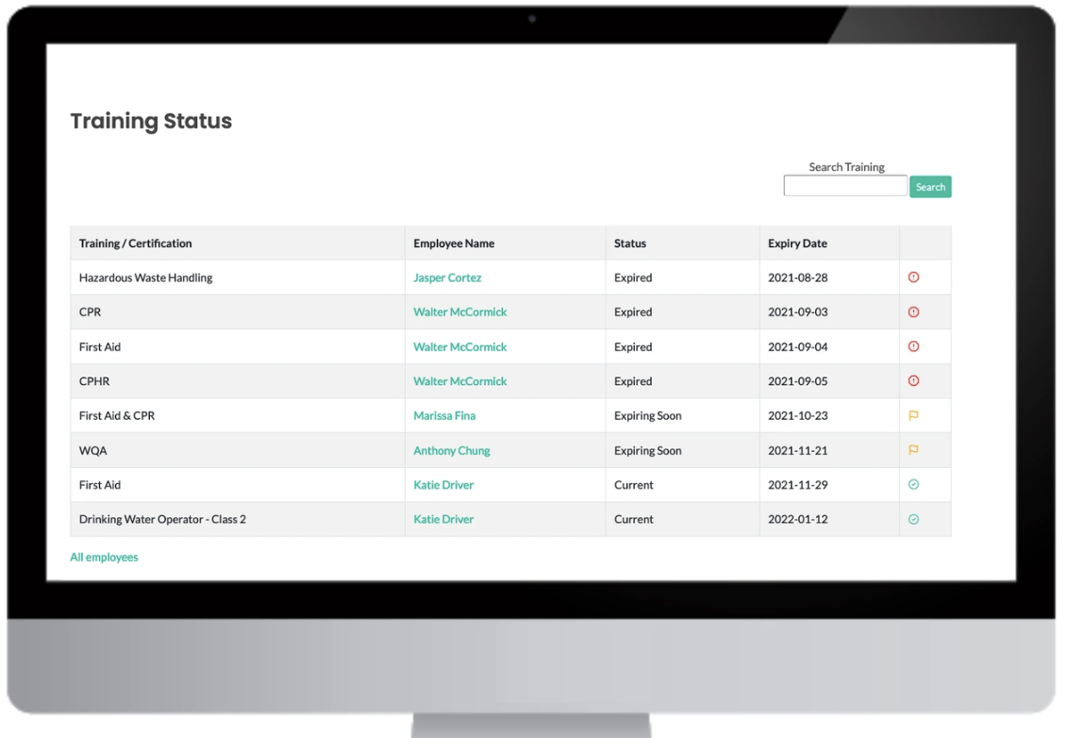Screen dimensions: 1068x738
Task: Click the Search button
Action: [930, 186]
